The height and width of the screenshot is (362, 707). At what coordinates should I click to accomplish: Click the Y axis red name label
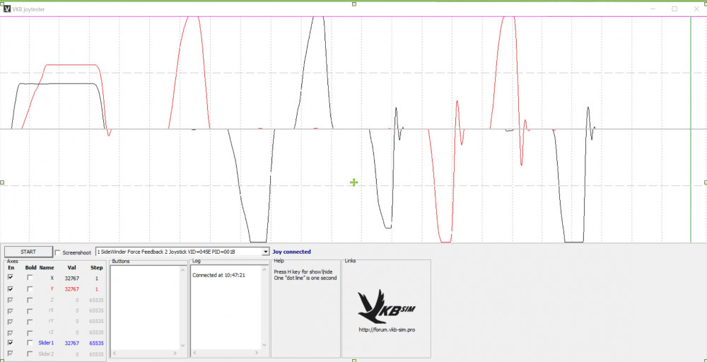[52, 289]
